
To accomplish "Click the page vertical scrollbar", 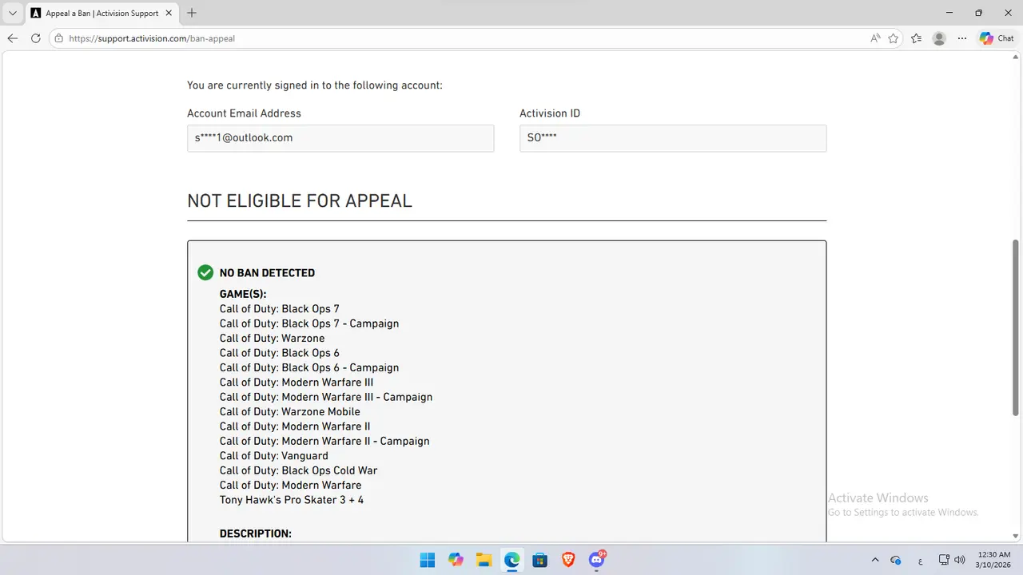I will pos(1016,327).
